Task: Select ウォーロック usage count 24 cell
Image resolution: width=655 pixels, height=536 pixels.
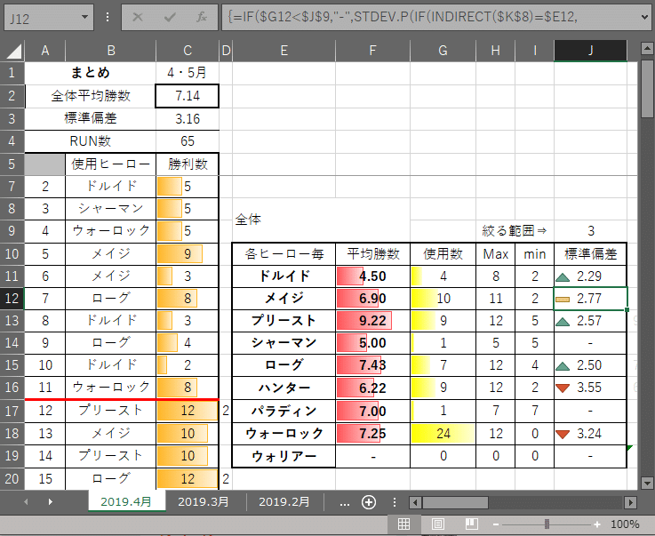Action: [443, 433]
